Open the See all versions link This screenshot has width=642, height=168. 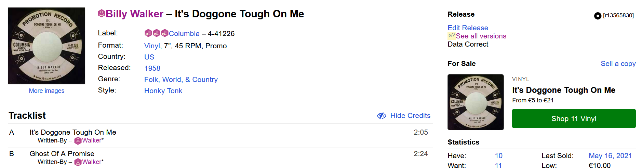481,36
